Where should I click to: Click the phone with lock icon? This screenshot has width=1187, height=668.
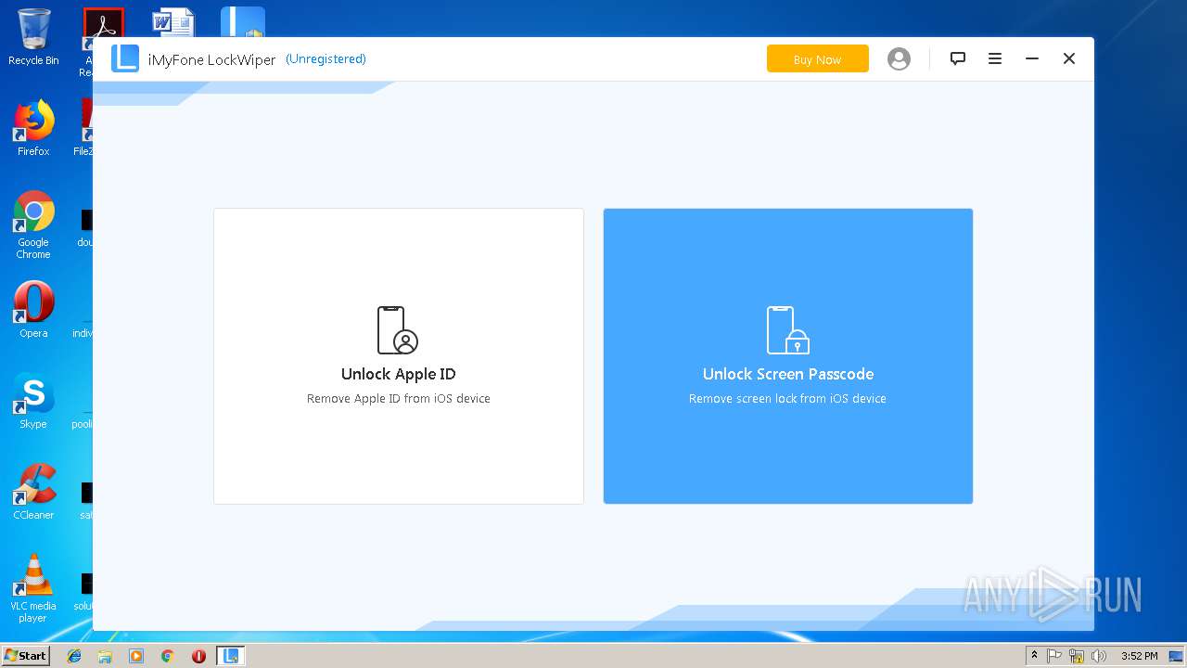(x=788, y=330)
